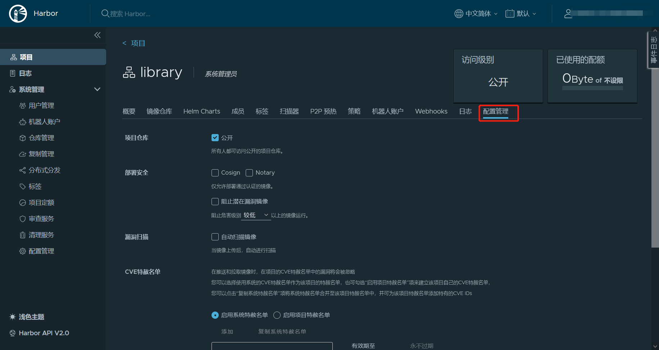Screen dimensions: 659x350
Task: Open 用户管理 in sidebar
Action: coord(41,106)
